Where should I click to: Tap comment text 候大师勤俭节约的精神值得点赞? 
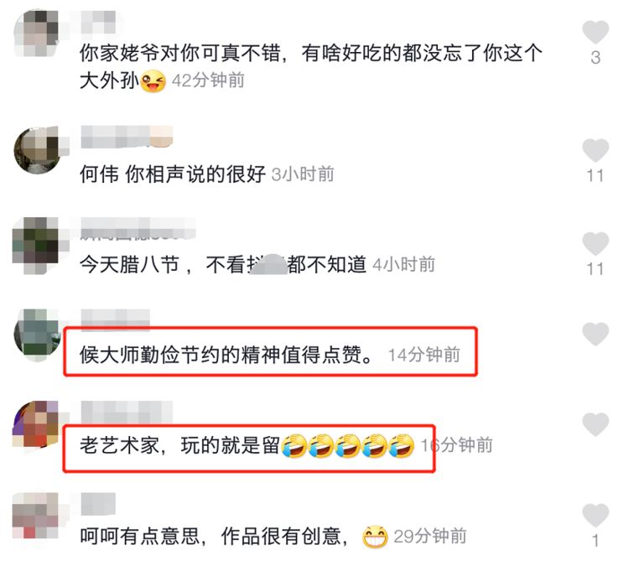click(226, 355)
